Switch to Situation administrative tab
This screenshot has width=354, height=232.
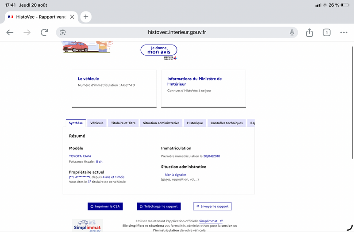pyautogui.click(x=161, y=123)
